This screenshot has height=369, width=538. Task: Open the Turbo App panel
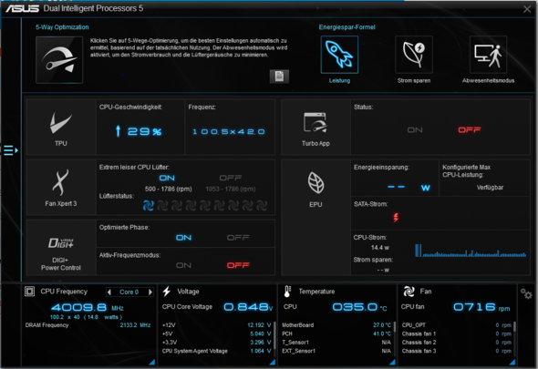(316, 128)
